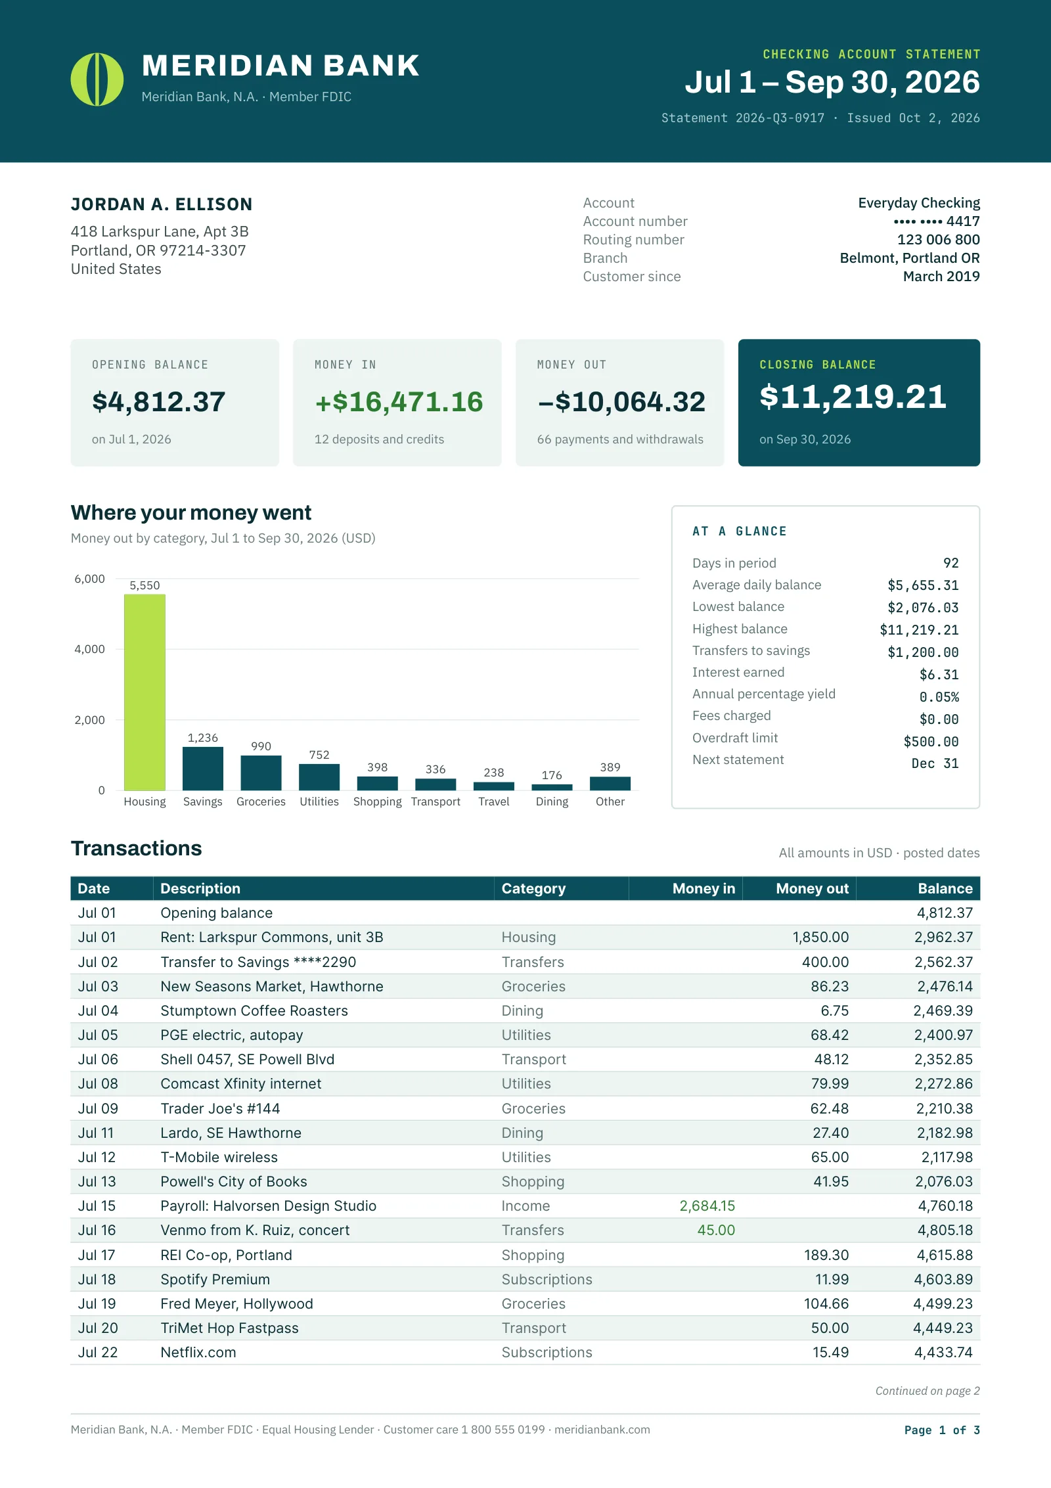1051x1488 pixels.
Task: Click the 2,684.15 payroll deposit amount
Action: point(707,1206)
